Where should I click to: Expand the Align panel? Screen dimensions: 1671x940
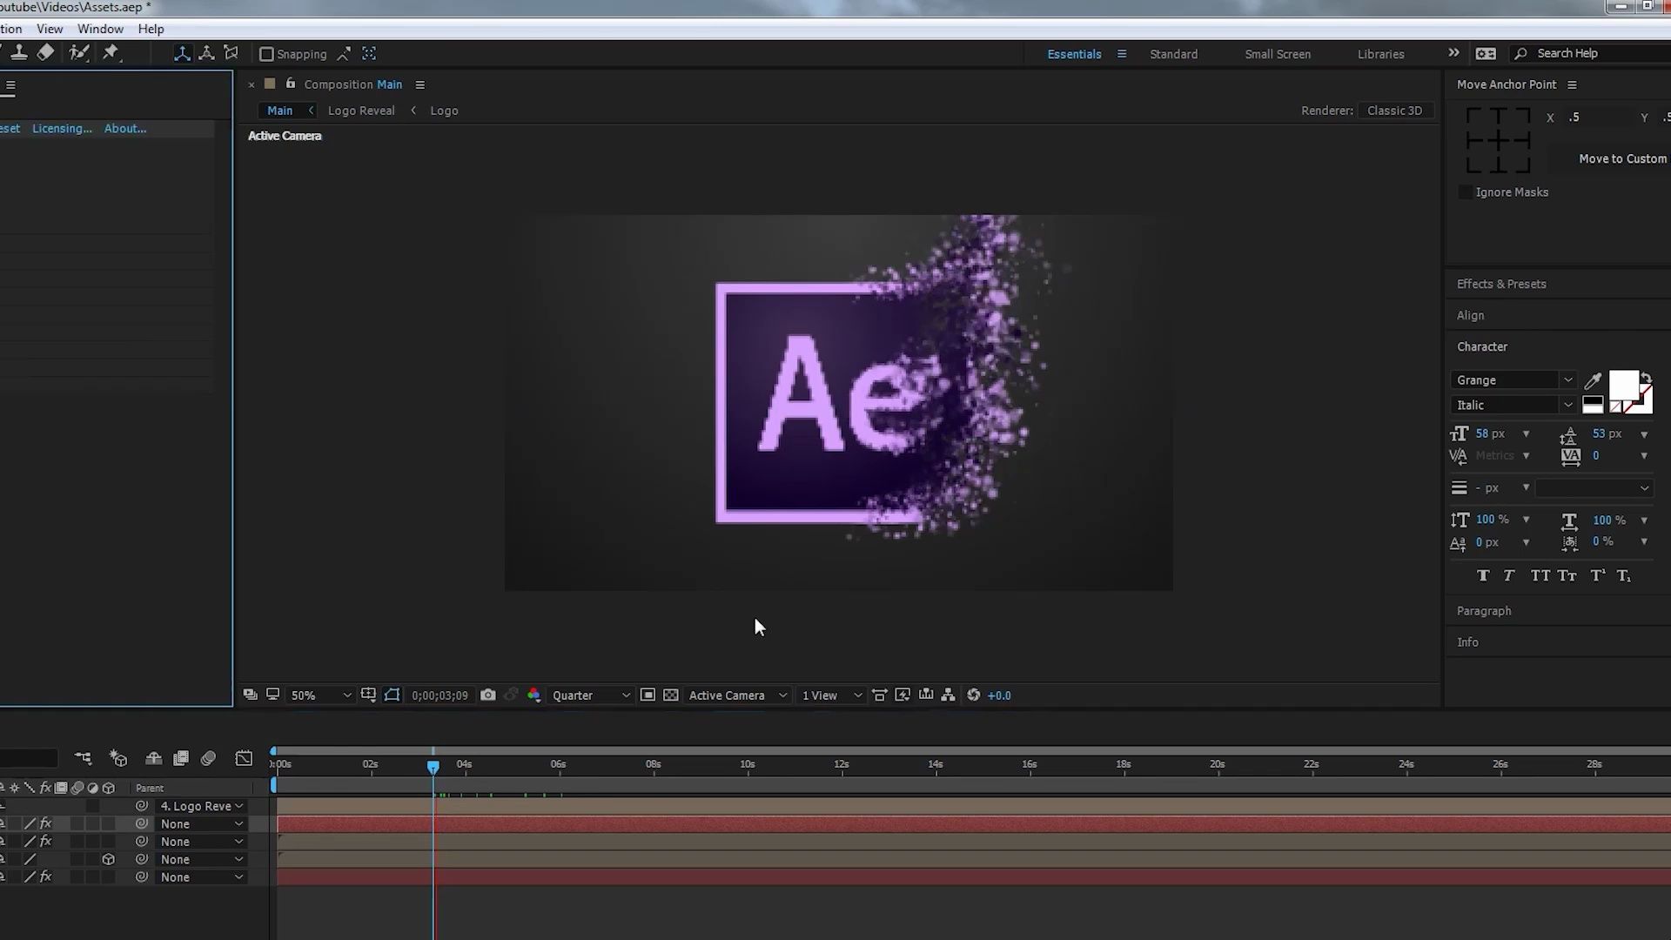(x=1470, y=315)
